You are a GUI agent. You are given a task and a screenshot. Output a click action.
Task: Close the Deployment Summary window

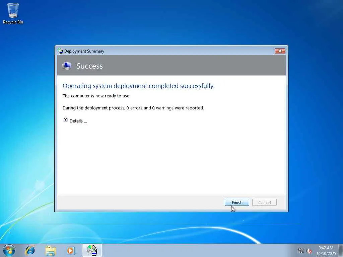pos(280,51)
